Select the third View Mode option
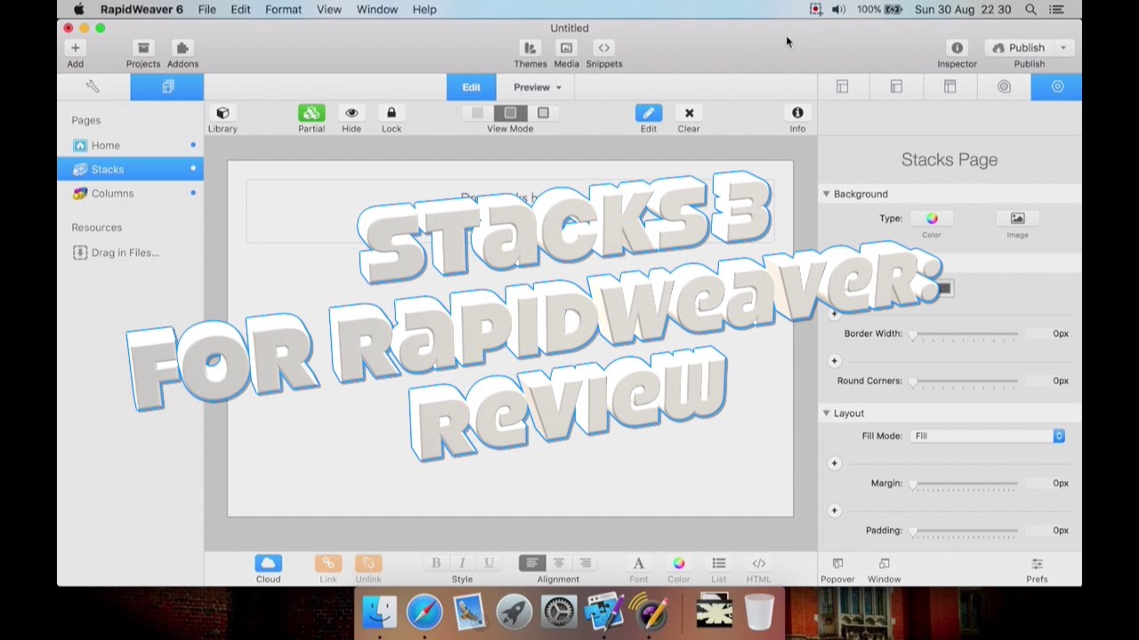Viewport: 1139px width, 640px height. pos(543,113)
